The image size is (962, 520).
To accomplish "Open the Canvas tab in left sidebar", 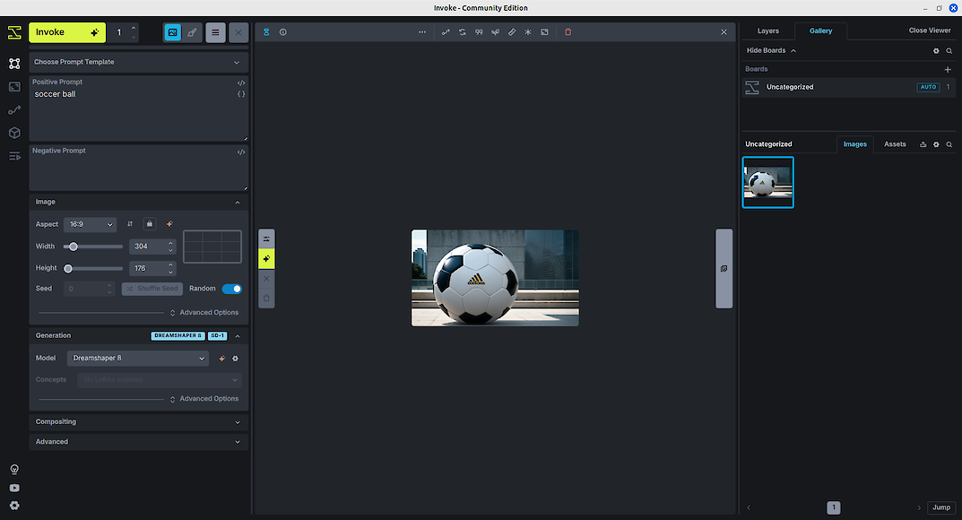I will click(14, 64).
